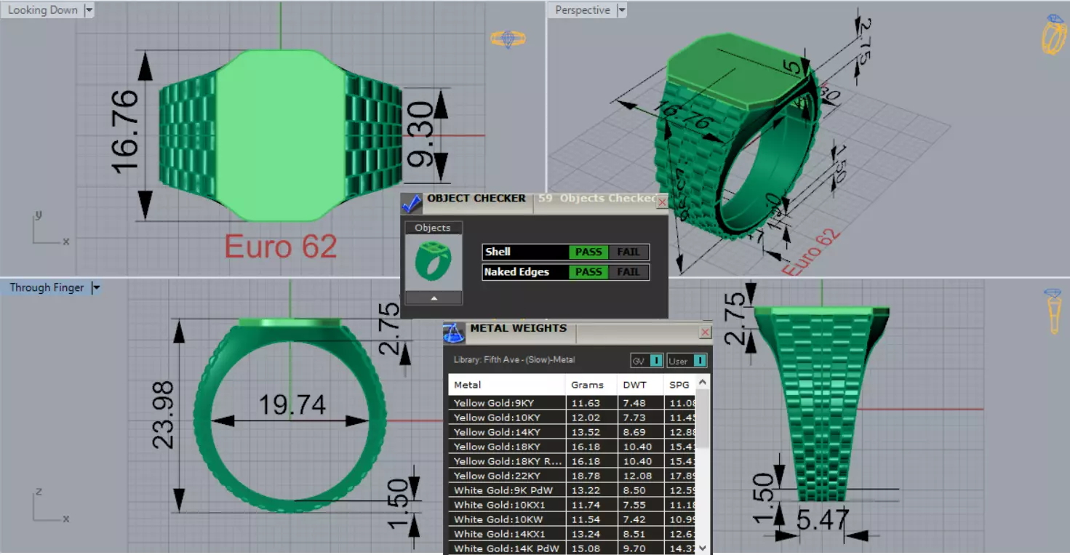
Task: Select the White Gold:10KX1 row
Action: (572, 505)
